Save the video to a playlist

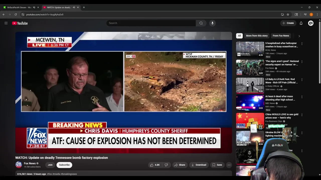[x=217, y=165]
